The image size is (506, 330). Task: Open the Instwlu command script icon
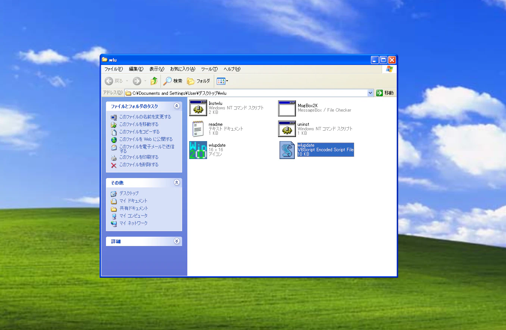tap(198, 108)
